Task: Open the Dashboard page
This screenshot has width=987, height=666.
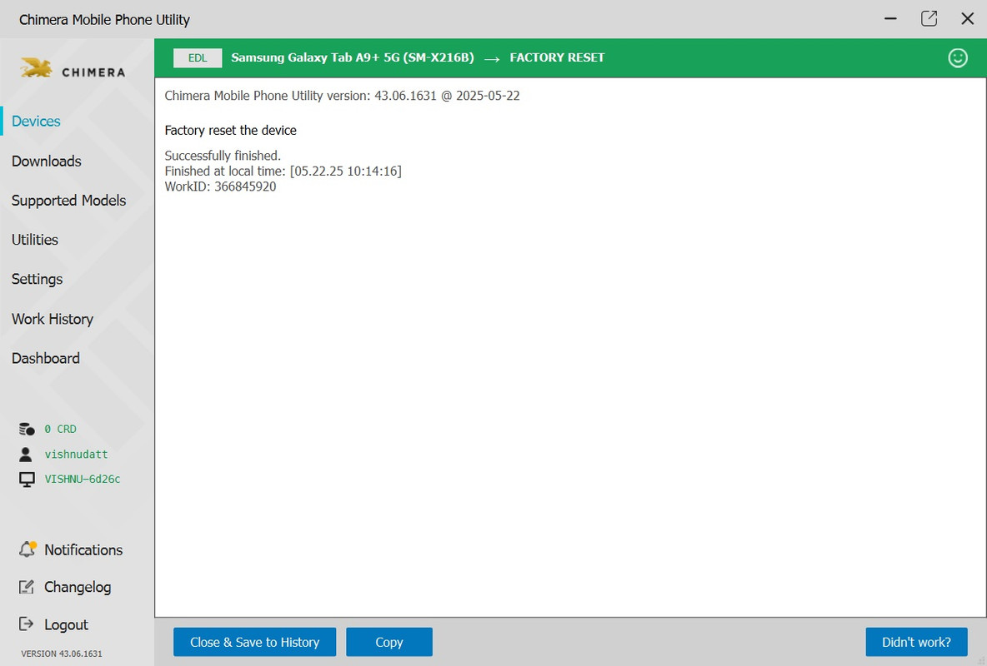Action: [x=45, y=359]
